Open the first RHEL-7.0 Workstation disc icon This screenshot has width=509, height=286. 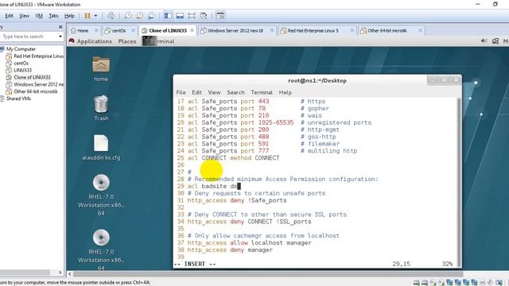click(x=101, y=195)
